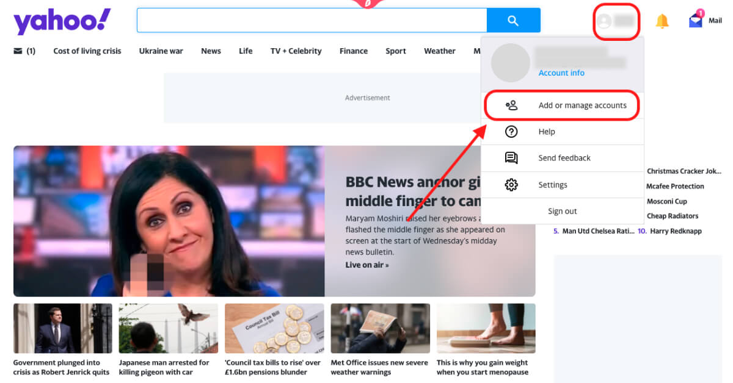Click the Live on air link
The height and width of the screenshot is (383, 733).
click(367, 265)
